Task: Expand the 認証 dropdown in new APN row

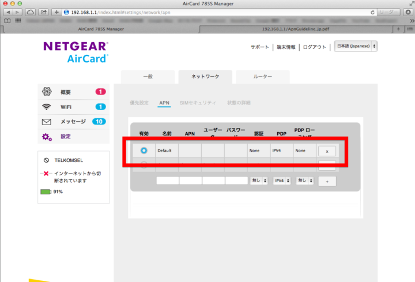Action: (x=259, y=181)
